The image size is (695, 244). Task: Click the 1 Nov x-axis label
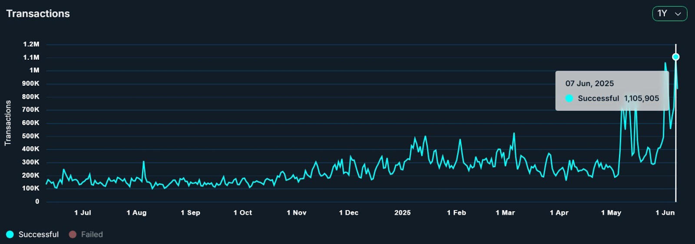pos(297,213)
